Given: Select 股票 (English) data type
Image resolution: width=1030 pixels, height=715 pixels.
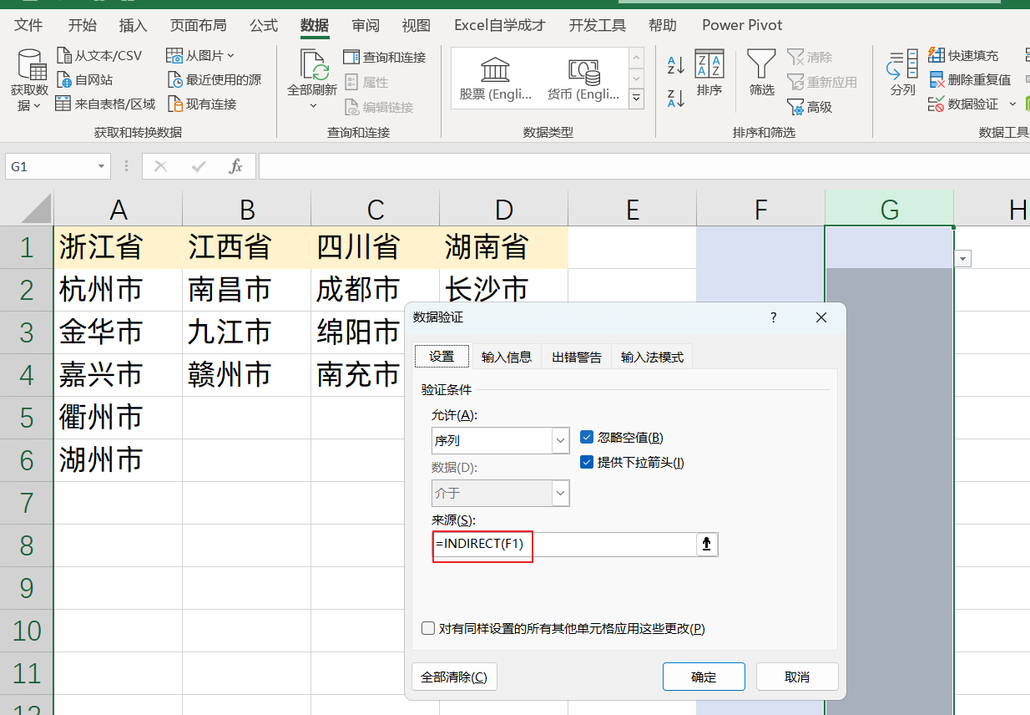Looking at the screenshot, I should click(496, 79).
